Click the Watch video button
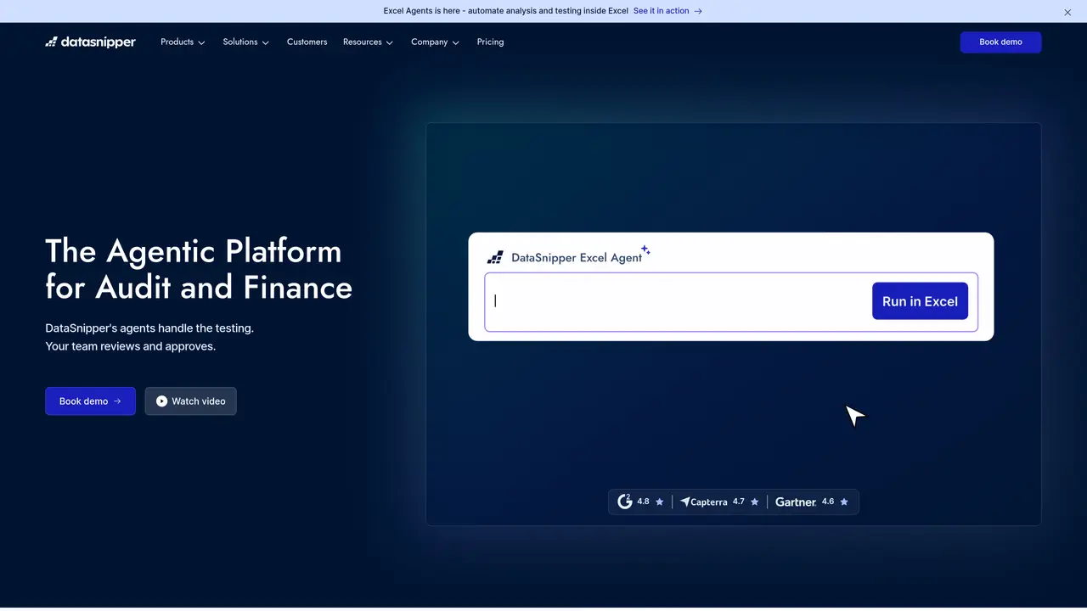Viewport: 1087px width, 611px height. pos(190,401)
